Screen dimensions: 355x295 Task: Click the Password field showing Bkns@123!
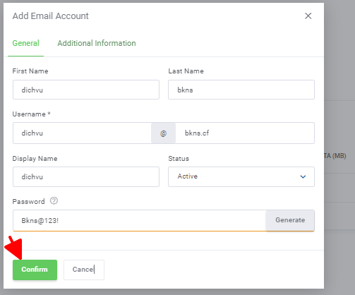coord(139,220)
